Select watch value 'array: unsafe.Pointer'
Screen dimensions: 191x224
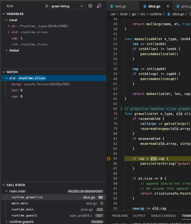click(54, 84)
